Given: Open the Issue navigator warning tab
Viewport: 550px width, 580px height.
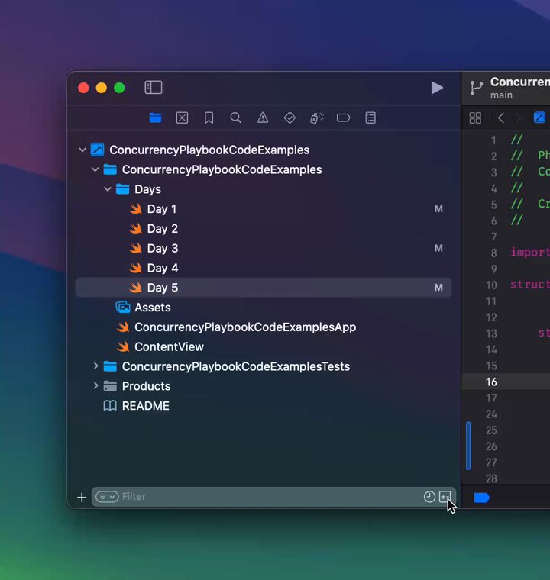Looking at the screenshot, I should 263,118.
